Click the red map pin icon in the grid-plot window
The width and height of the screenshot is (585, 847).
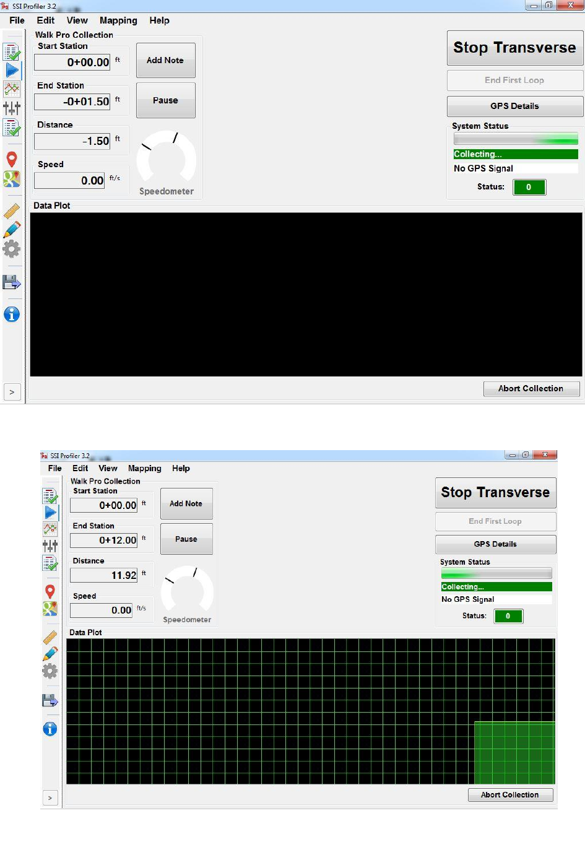click(50, 591)
